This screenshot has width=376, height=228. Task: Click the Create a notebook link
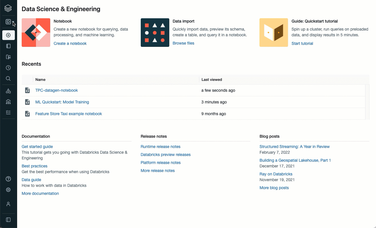(x=70, y=43)
